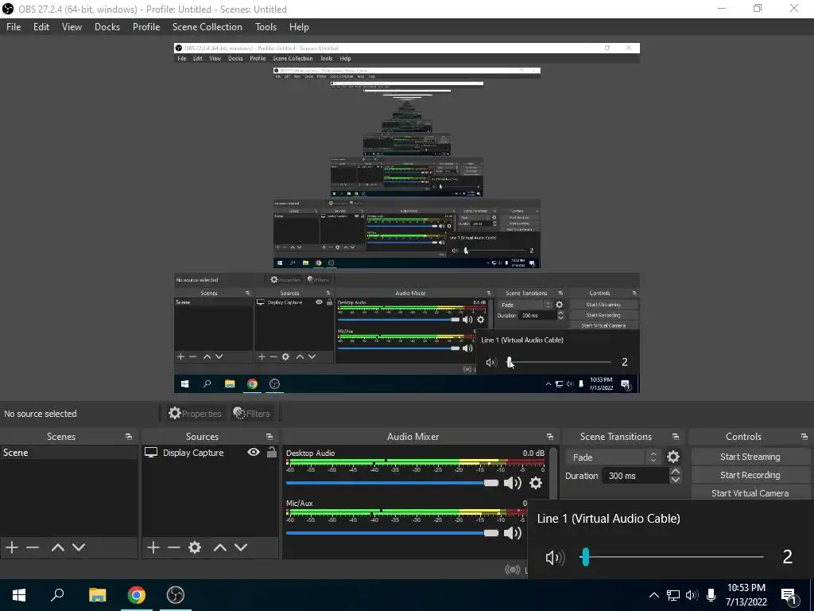
Task: Pop out the Scenes dock
Action: pyautogui.click(x=128, y=437)
